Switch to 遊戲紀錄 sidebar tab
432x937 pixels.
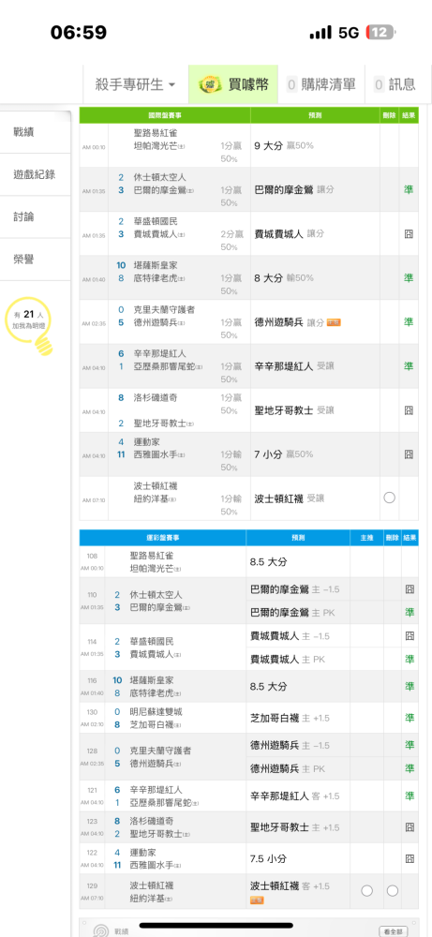click(x=36, y=174)
